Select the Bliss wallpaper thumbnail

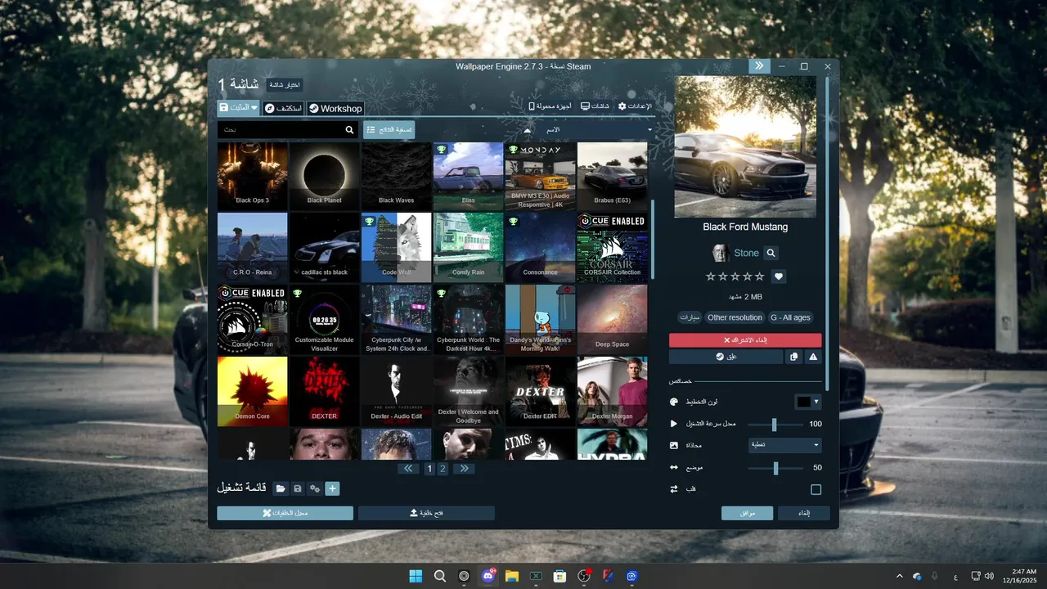[x=468, y=177]
